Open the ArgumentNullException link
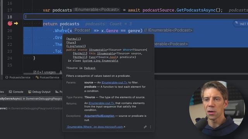The image size is (248, 139). pyautogui.click(x=99, y=116)
